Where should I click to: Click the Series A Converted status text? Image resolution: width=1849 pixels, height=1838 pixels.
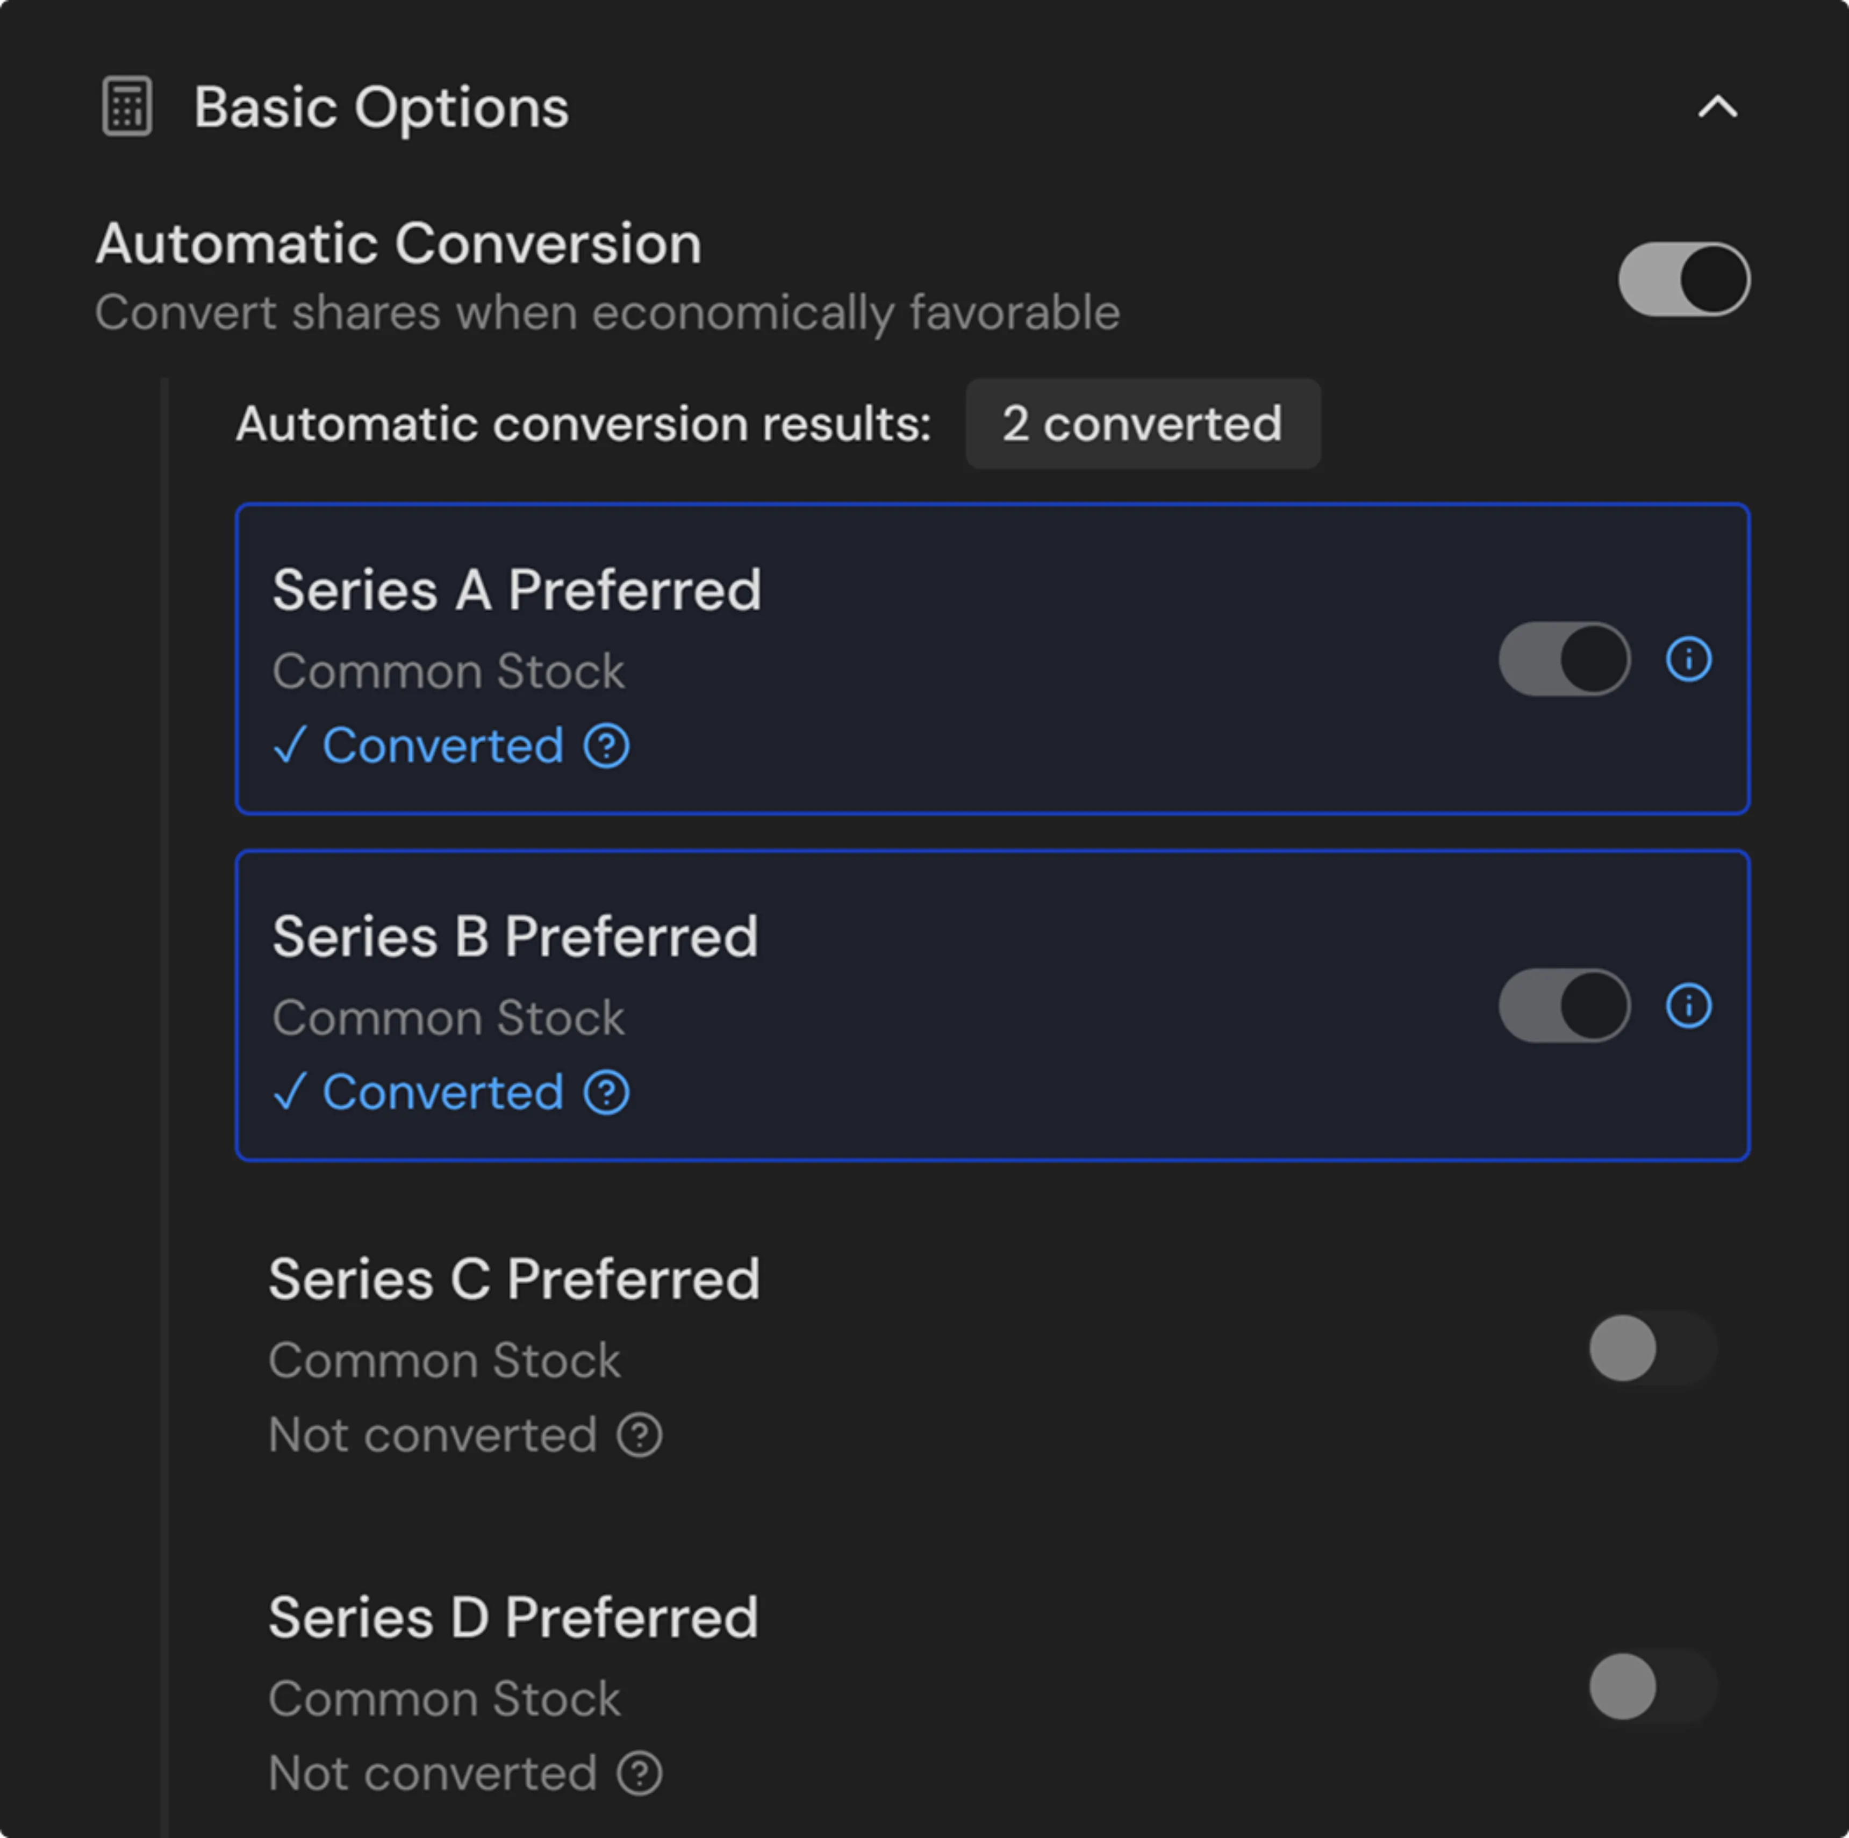point(442,746)
